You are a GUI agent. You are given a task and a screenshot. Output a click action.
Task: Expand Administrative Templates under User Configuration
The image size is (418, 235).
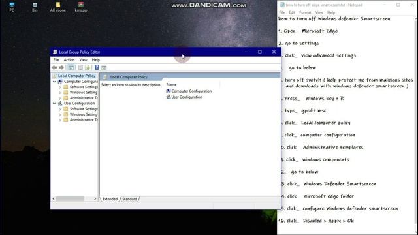coord(60,120)
